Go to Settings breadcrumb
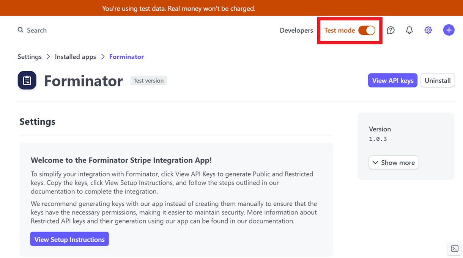Image resolution: width=463 pixels, height=258 pixels. click(x=30, y=57)
